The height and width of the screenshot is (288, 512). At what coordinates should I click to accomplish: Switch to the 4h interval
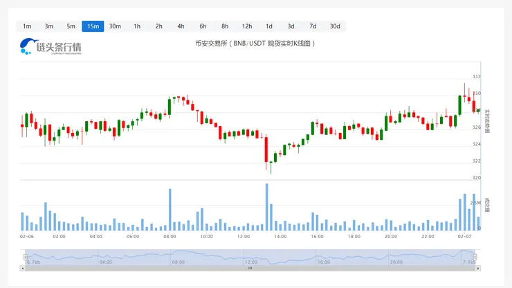click(181, 26)
